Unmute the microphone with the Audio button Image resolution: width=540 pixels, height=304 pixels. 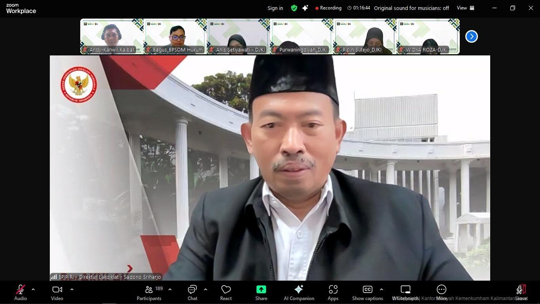tap(21, 293)
